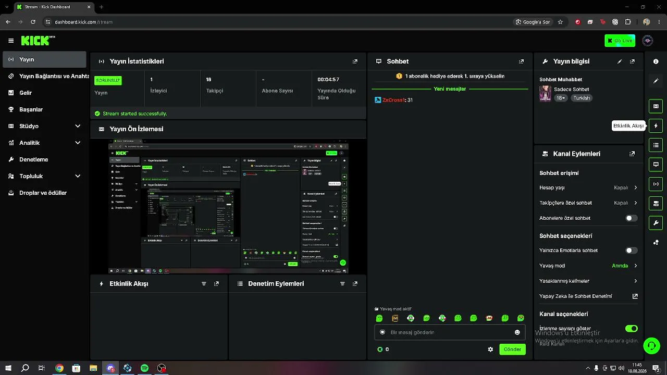Viewport: 667px width, 375px height.
Task: Open Denetim Eylemleri filter options
Action: click(x=342, y=284)
